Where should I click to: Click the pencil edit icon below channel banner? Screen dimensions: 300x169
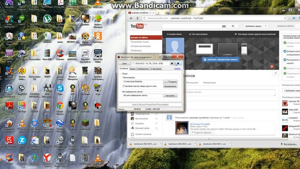(276, 73)
